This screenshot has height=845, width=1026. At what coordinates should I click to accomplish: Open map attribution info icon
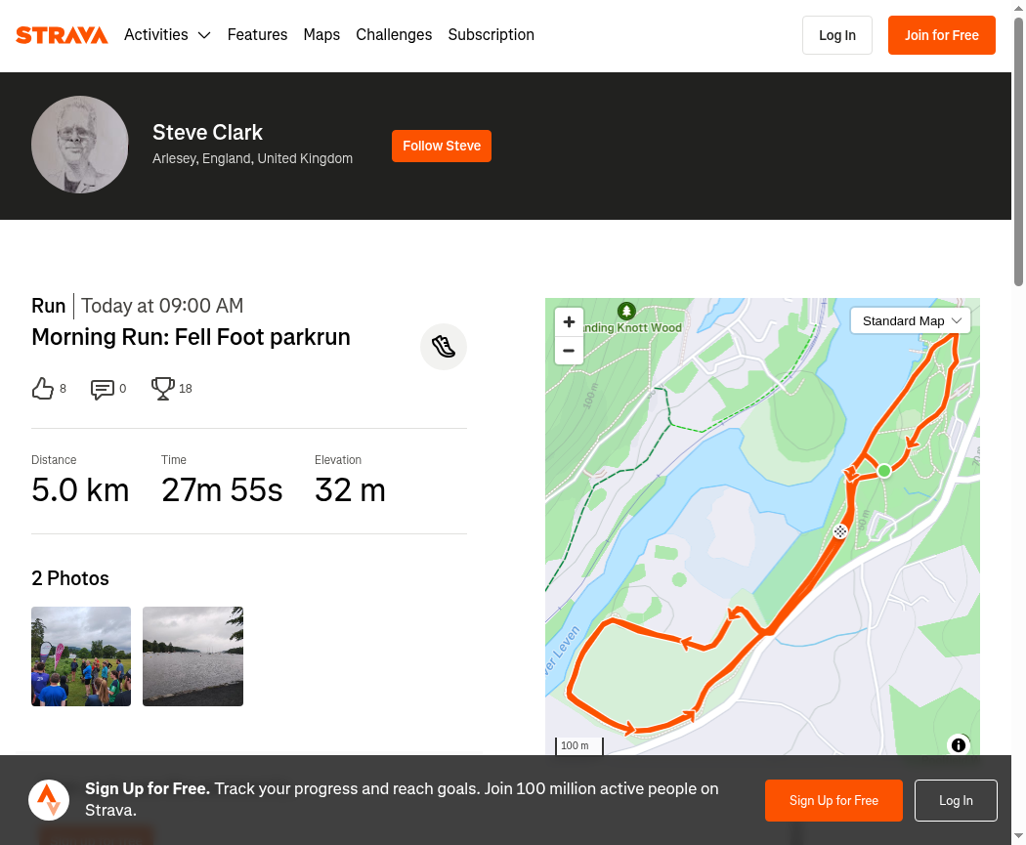958,745
